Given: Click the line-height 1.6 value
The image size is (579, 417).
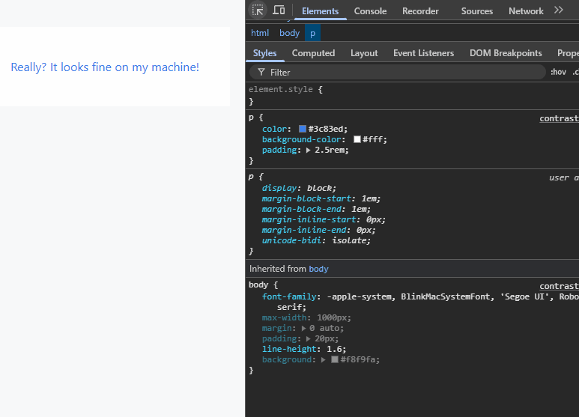Looking at the screenshot, I should [x=335, y=349].
